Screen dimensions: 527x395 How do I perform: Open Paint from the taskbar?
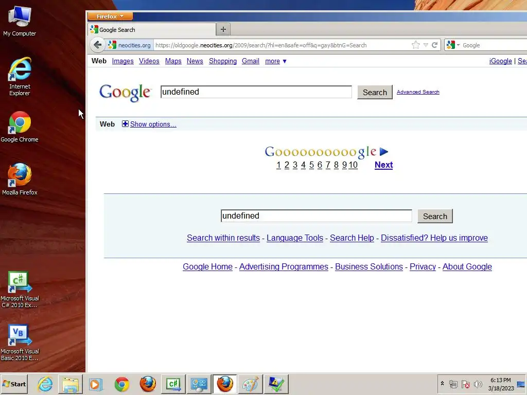pos(251,384)
